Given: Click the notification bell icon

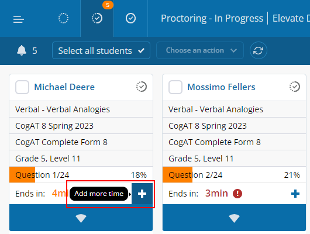Looking at the screenshot, I should tap(22, 50).
